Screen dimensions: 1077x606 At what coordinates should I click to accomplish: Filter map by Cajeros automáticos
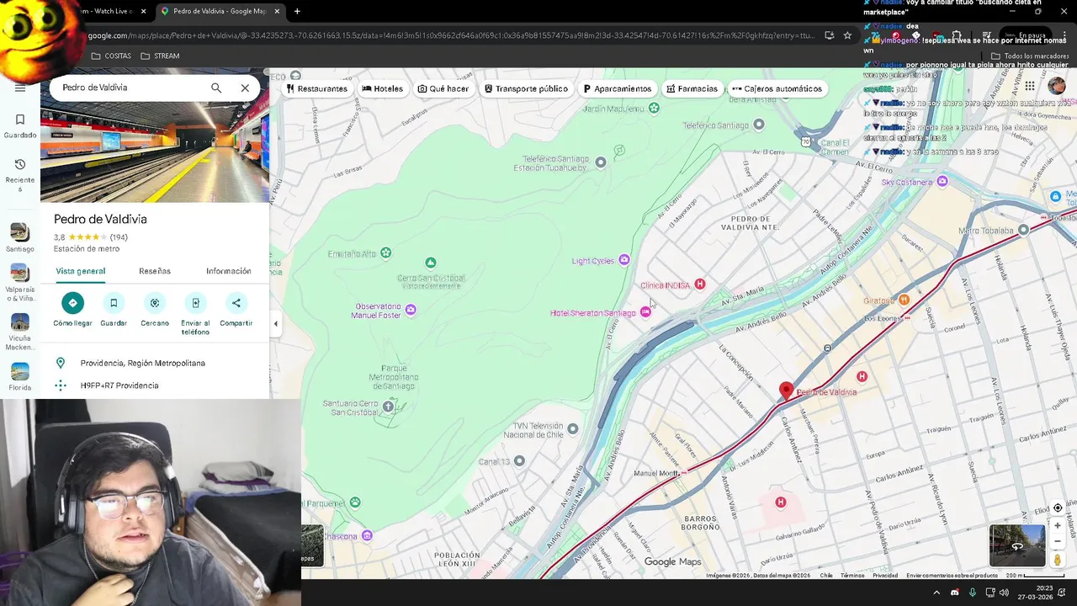click(x=777, y=88)
